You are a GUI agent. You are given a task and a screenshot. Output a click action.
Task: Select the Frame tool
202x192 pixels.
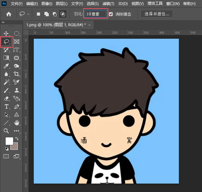pyautogui.click(x=17, y=42)
